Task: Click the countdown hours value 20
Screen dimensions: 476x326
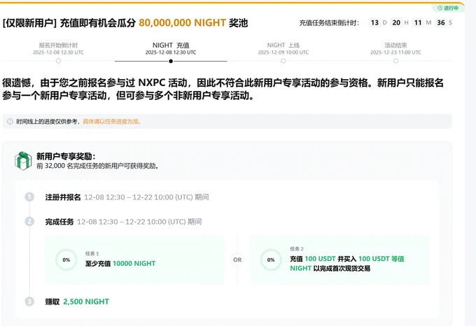Action: coord(396,23)
